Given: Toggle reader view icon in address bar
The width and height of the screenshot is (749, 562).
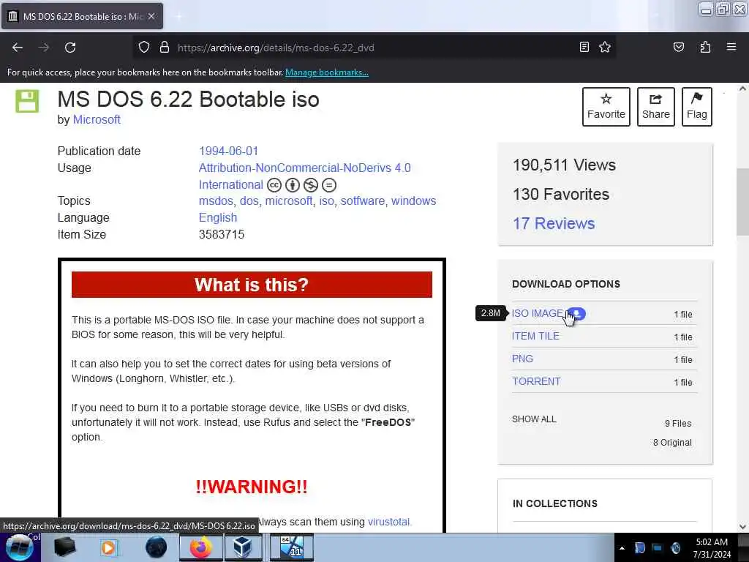Looking at the screenshot, I should pyautogui.click(x=584, y=47).
